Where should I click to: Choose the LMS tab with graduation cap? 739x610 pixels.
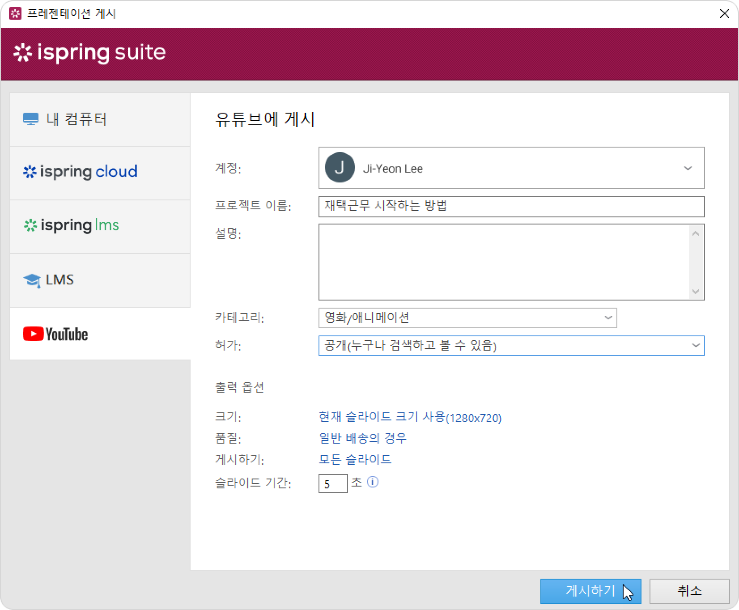pos(100,280)
